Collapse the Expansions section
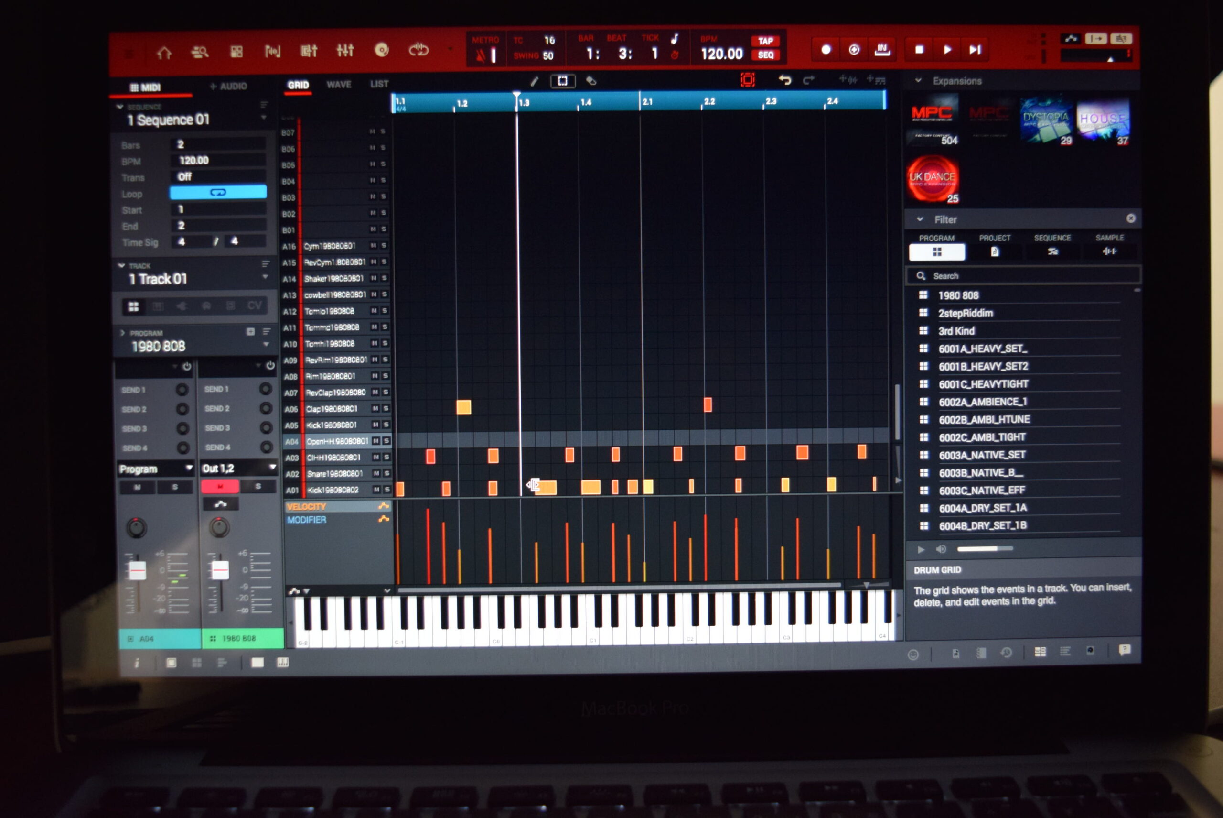1223x818 pixels. [919, 80]
